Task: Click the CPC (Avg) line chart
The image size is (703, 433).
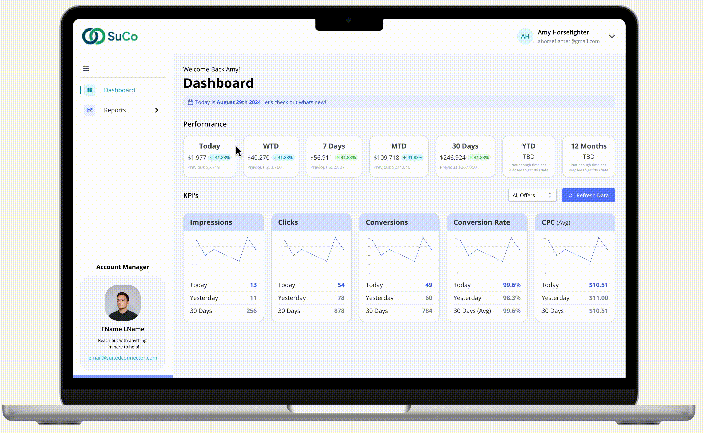Action: click(x=575, y=255)
